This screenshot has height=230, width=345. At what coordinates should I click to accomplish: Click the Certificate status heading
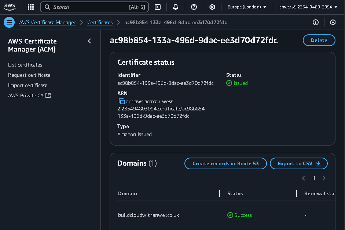coord(146,62)
